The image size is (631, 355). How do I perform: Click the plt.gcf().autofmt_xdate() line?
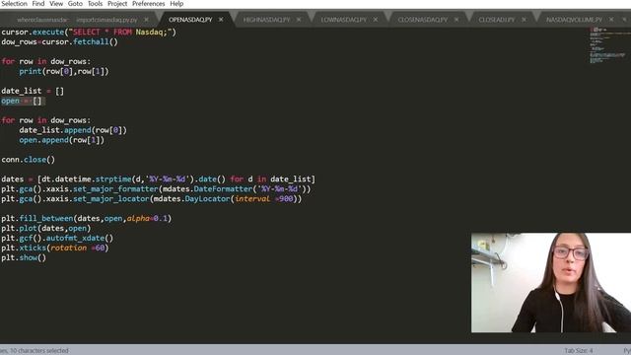click(57, 238)
